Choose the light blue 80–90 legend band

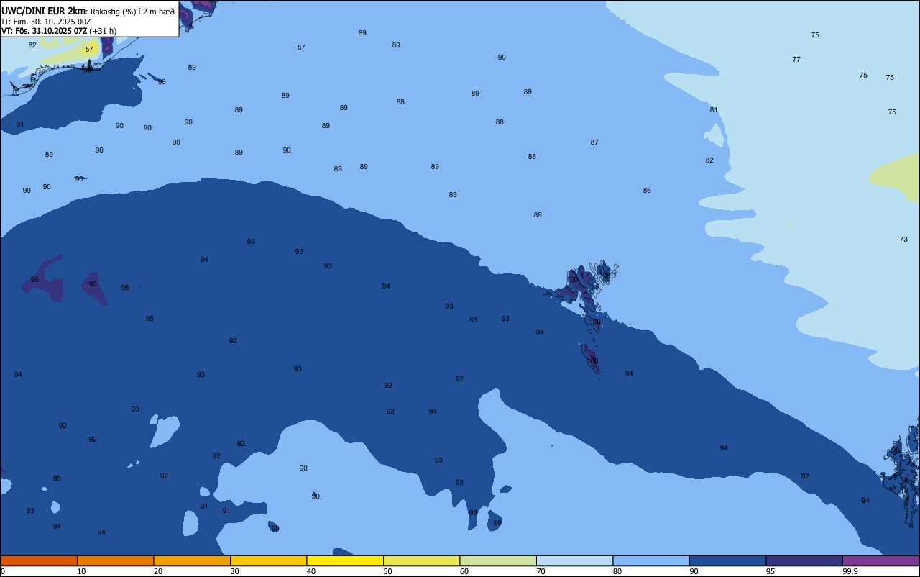(651, 560)
